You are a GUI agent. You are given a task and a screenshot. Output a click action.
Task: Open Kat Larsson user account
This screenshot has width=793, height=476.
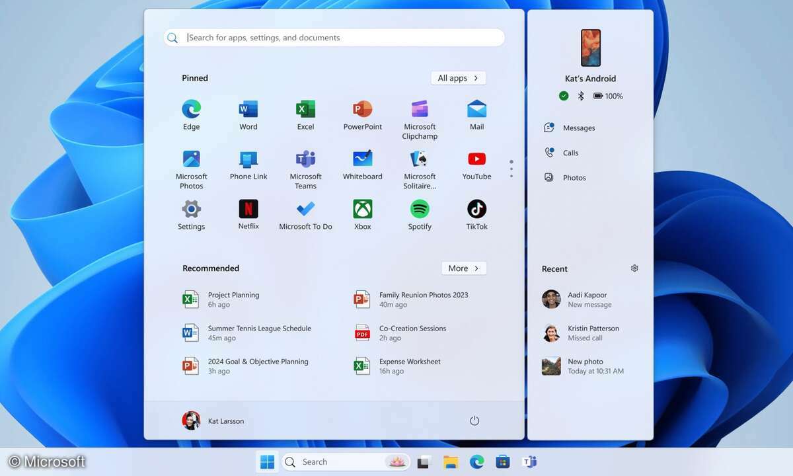[213, 420]
